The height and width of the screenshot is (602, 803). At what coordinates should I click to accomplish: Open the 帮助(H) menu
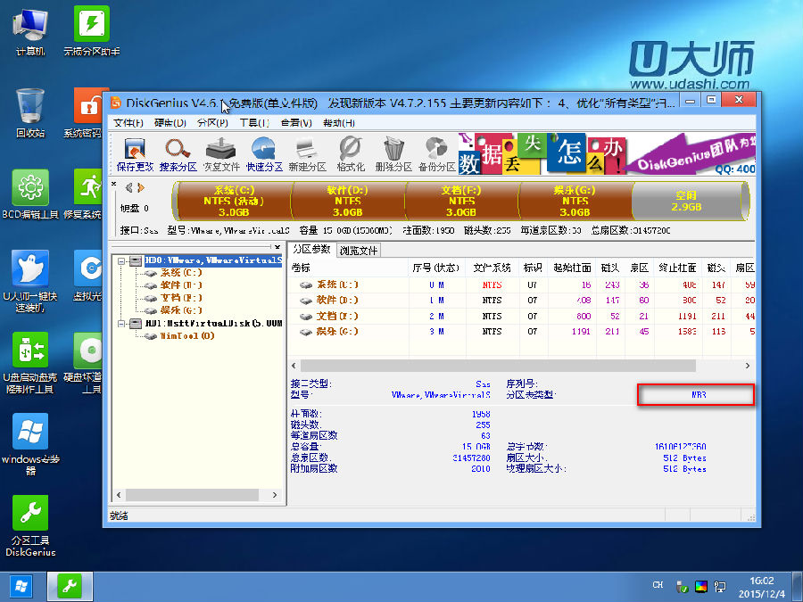339,123
